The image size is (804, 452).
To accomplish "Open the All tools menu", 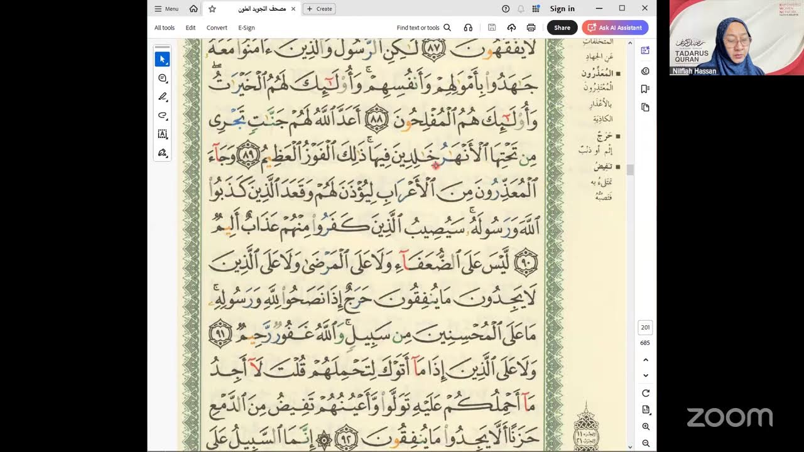I will pos(165,28).
